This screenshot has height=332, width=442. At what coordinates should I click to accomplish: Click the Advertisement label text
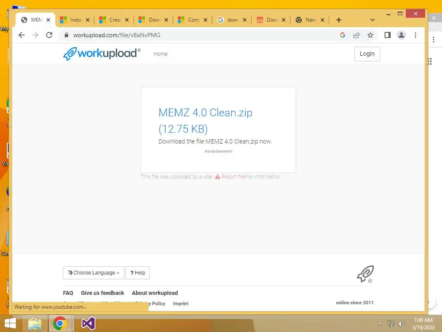[218, 151]
